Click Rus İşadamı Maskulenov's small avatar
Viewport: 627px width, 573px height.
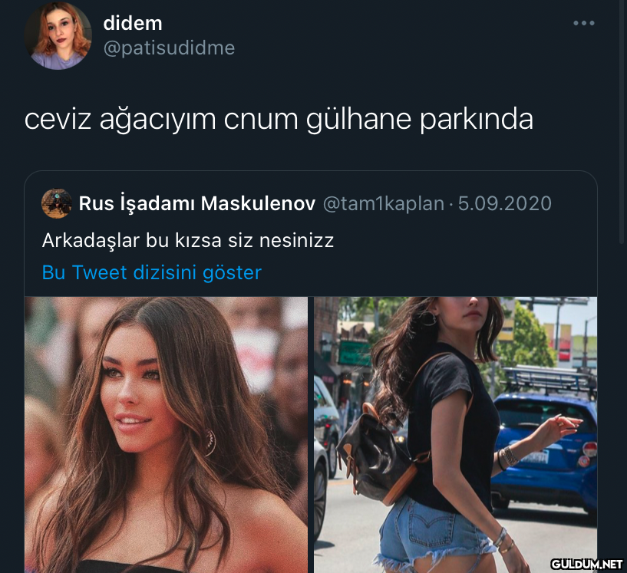click(57, 204)
